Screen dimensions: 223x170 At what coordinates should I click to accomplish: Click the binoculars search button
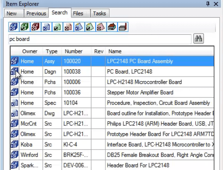click(x=199, y=39)
